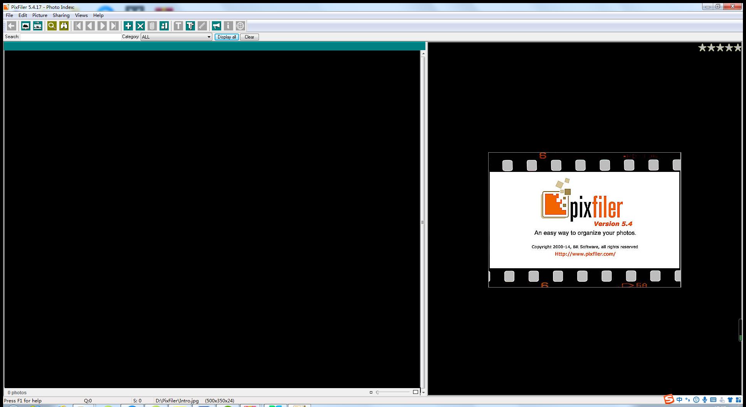The width and height of the screenshot is (746, 407).
Task: Open the Edit menu
Action: click(x=23, y=15)
